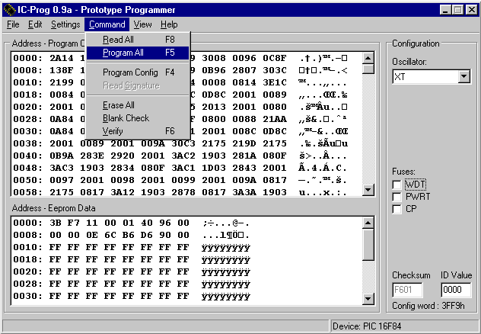The height and width of the screenshot is (334, 481).
Task: Select program code value 0C8F in row 0000
Action: [x=275, y=58]
